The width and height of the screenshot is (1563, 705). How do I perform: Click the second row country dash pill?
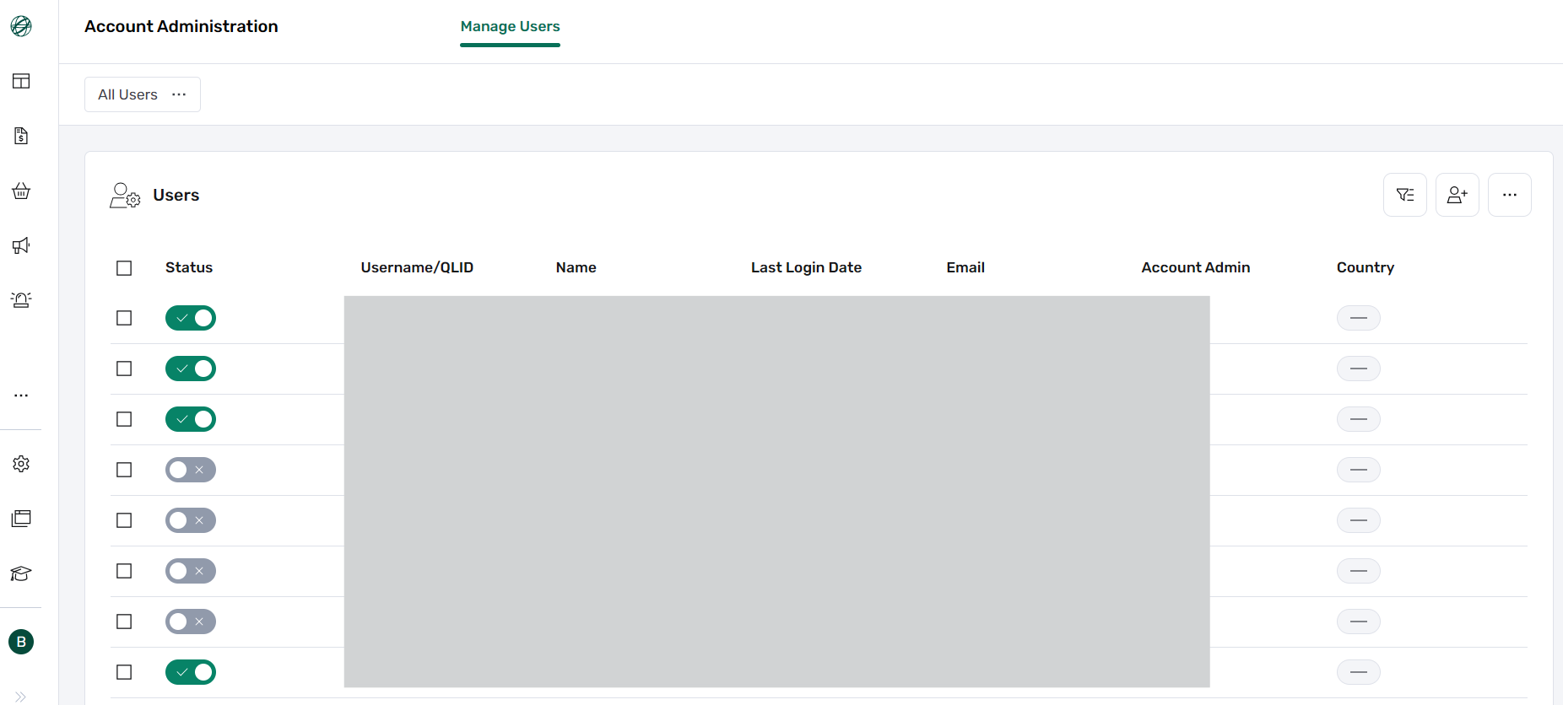click(x=1359, y=369)
